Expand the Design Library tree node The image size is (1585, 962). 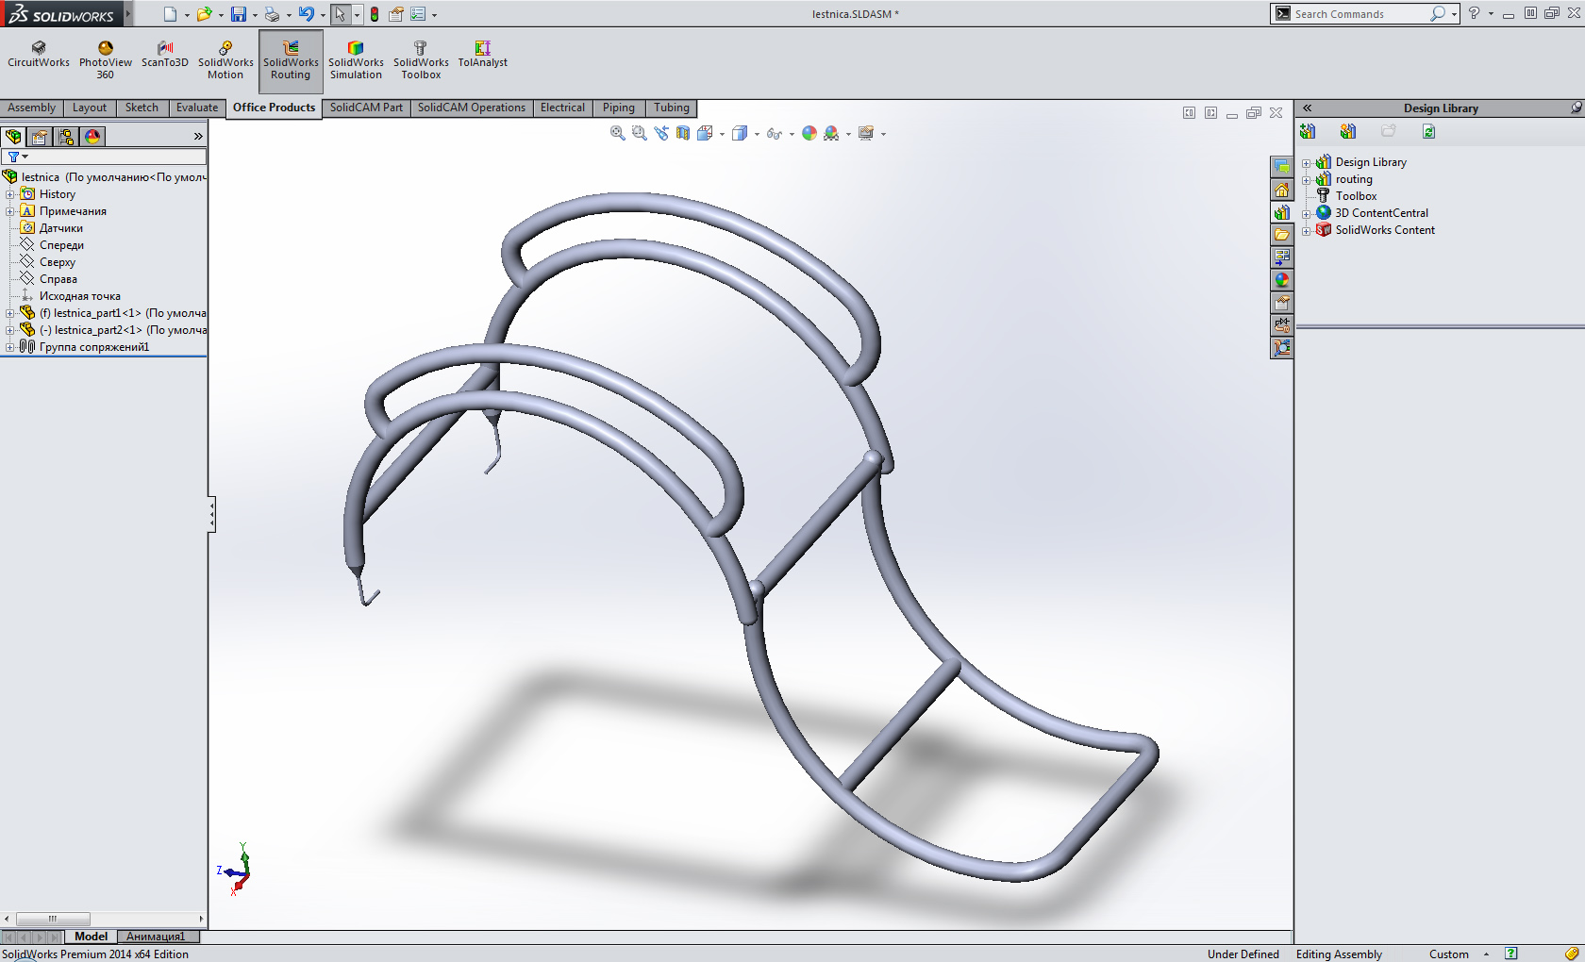(x=1307, y=162)
